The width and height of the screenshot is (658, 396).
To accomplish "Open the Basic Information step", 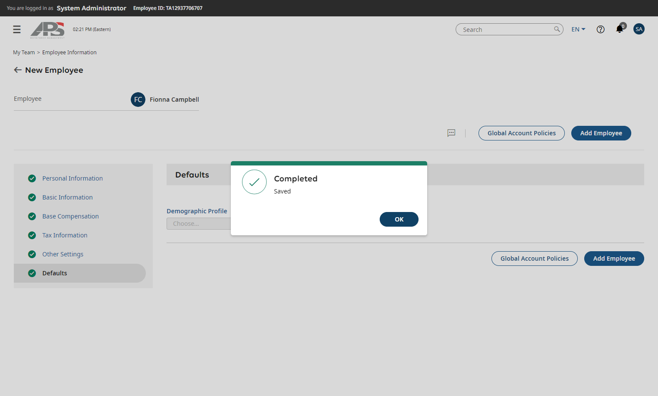I will click(67, 197).
